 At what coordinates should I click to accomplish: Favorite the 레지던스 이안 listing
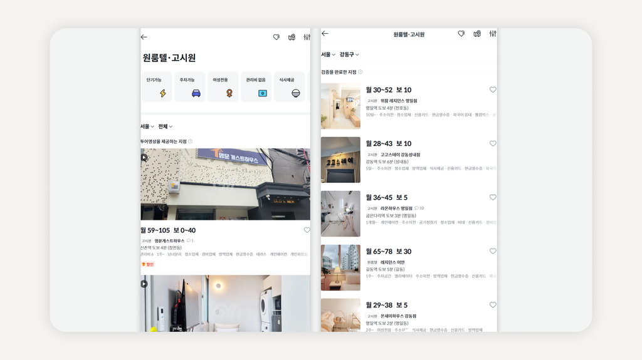point(493,251)
